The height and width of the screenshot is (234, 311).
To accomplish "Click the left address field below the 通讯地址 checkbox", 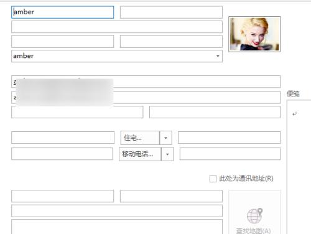I will (x=63, y=196).
